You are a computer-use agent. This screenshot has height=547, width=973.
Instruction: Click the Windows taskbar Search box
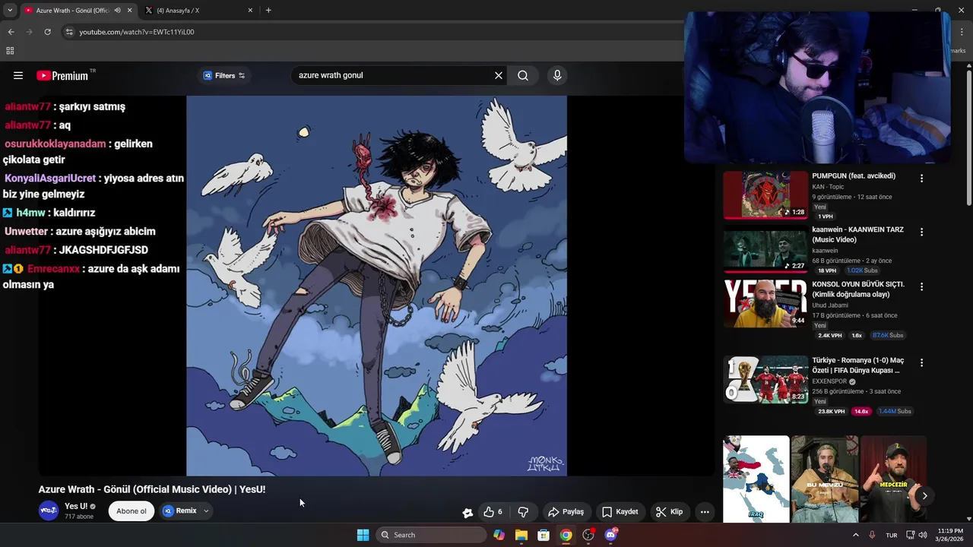coord(431,535)
